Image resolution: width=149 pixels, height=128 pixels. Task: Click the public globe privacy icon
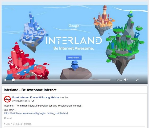click(x=32, y=101)
